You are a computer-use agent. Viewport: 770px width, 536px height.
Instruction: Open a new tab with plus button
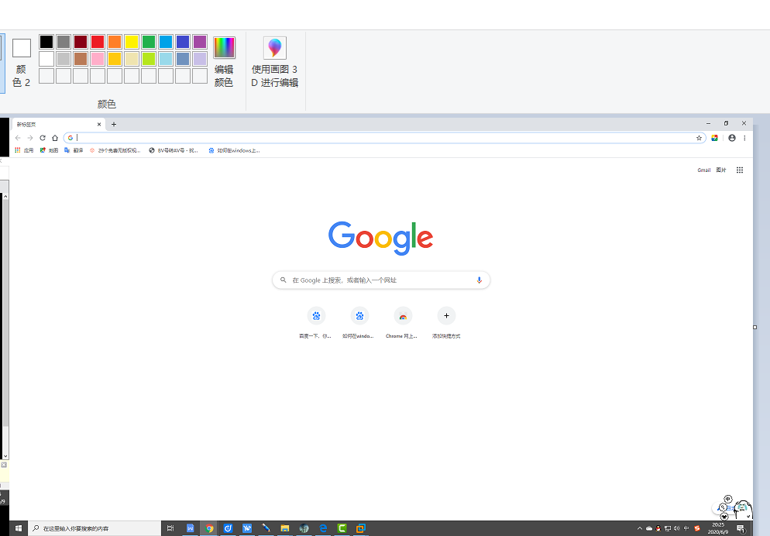114,124
